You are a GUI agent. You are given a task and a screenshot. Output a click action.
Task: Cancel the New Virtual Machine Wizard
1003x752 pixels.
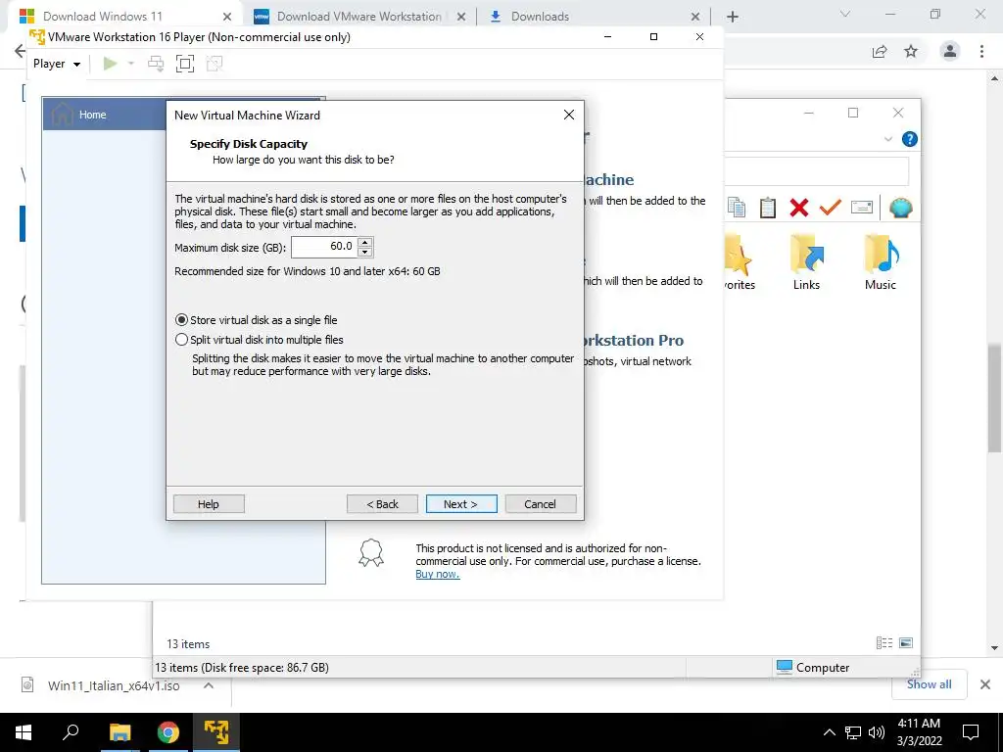[541, 504]
